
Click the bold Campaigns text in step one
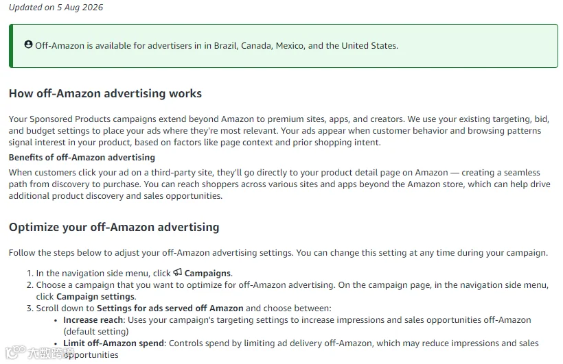point(207,274)
